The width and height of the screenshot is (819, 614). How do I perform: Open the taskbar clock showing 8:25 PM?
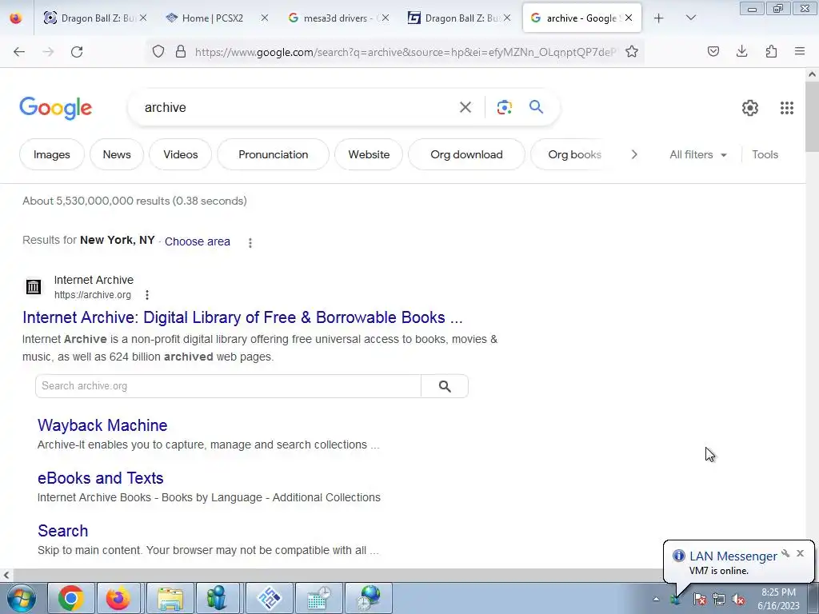click(778, 599)
